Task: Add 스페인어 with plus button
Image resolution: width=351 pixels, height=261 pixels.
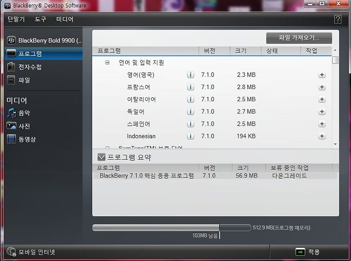Action: 322,124
